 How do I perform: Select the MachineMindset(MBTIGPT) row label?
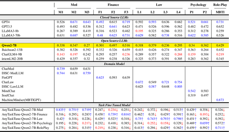coord(21,100)
